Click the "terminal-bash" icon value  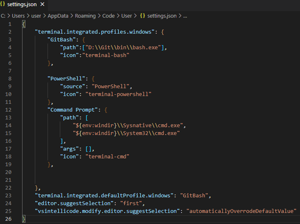pos(106,55)
